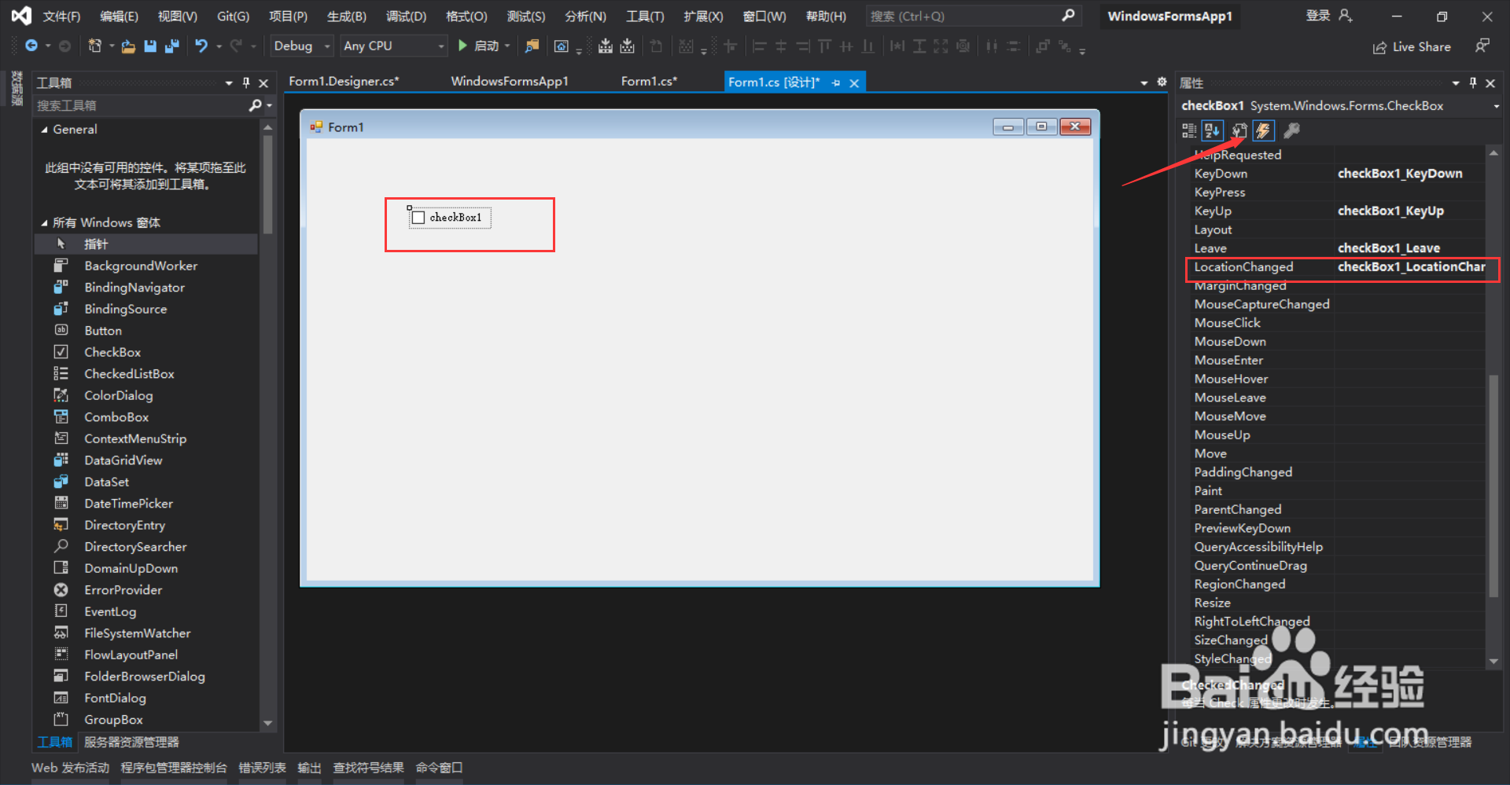Switch to the 服务器资源管理器 bottom tab

(x=131, y=742)
